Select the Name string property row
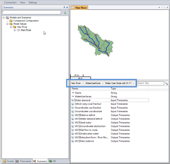The image size is (170, 164). click(x=110, y=93)
